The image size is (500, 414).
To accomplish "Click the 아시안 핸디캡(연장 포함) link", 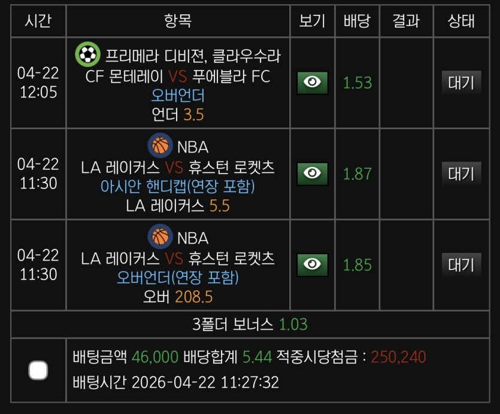I will (x=178, y=187).
